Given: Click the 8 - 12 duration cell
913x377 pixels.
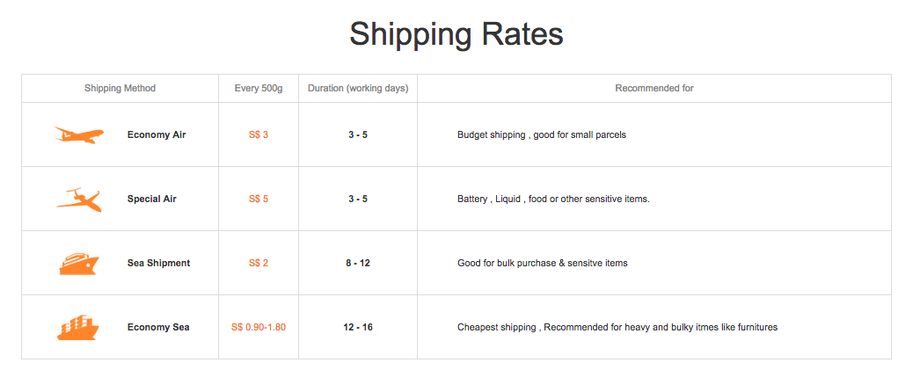Looking at the screenshot, I should pos(358,264).
